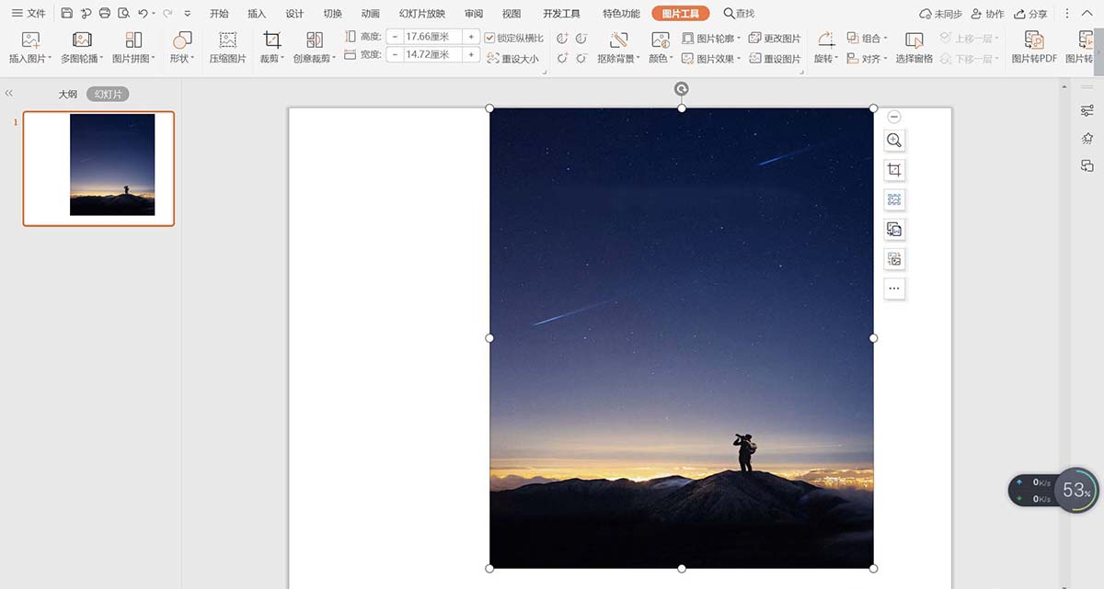Click the 未同步 sync status button
The width and height of the screenshot is (1104, 589).
point(940,14)
